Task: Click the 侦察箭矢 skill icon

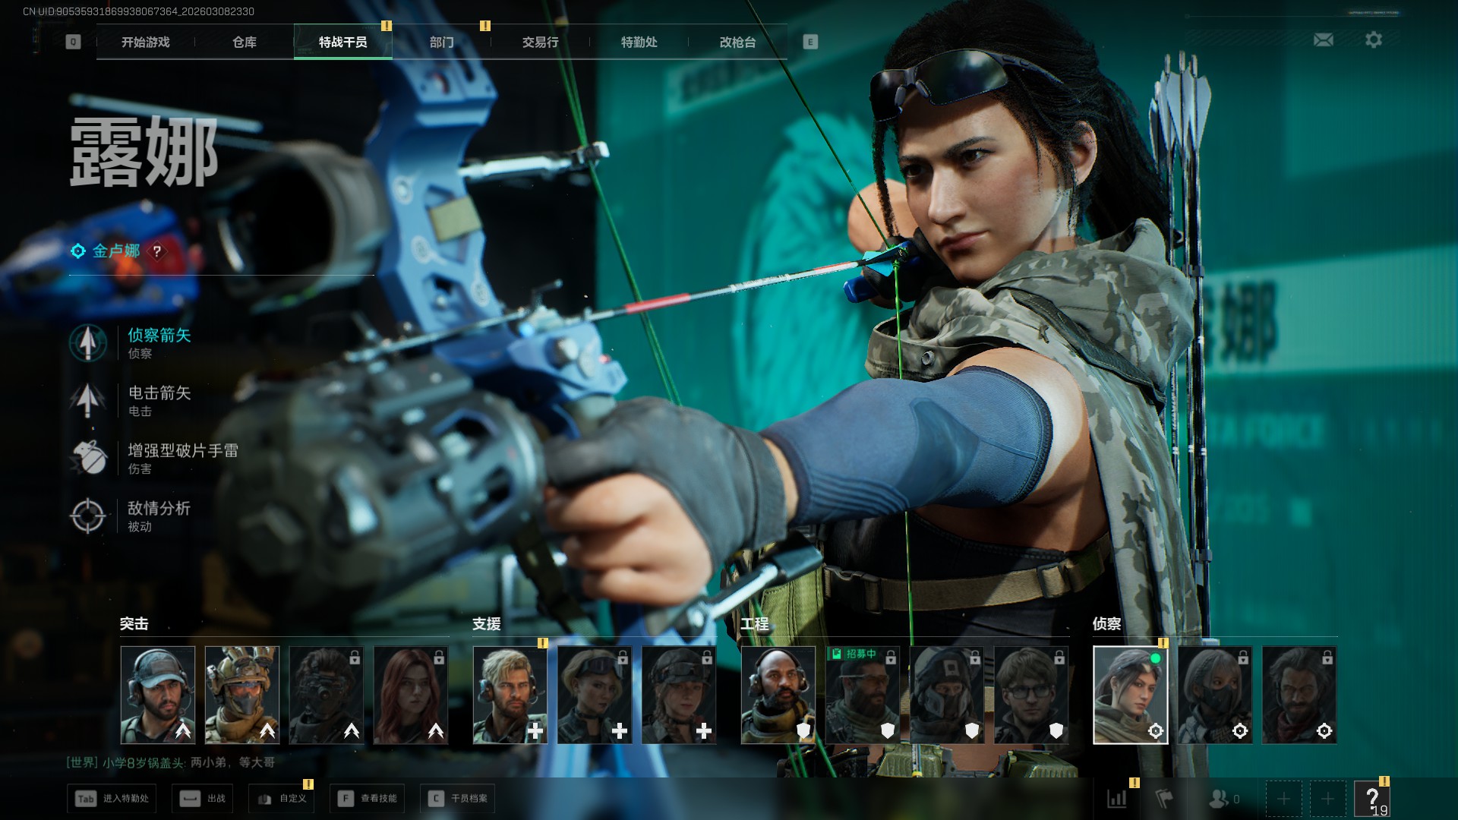Action: pos(88,342)
